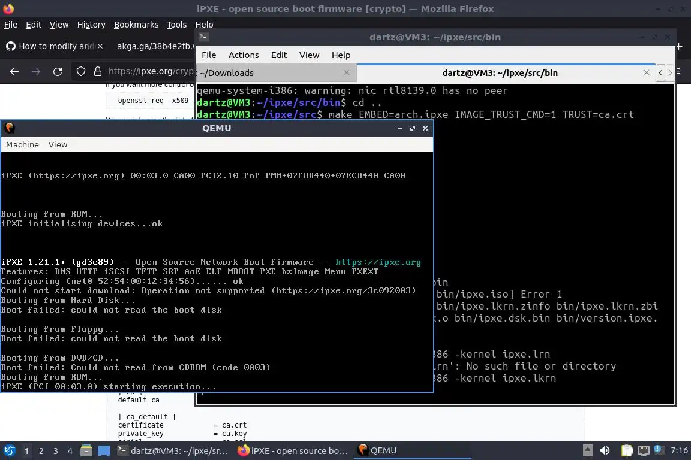Open the update notifier tray icon
The width and height of the screenshot is (691, 460).
(x=658, y=449)
